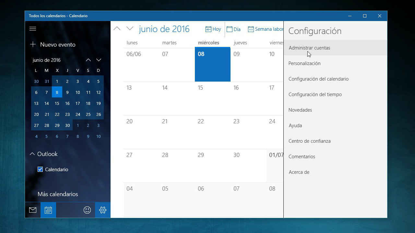Select the Calendar view icon
Image resolution: width=415 pixels, height=233 pixels.
(x=48, y=210)
